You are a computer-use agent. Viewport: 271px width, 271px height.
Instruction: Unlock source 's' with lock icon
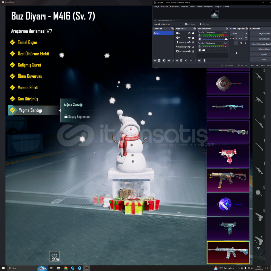[x=193, y=33]
